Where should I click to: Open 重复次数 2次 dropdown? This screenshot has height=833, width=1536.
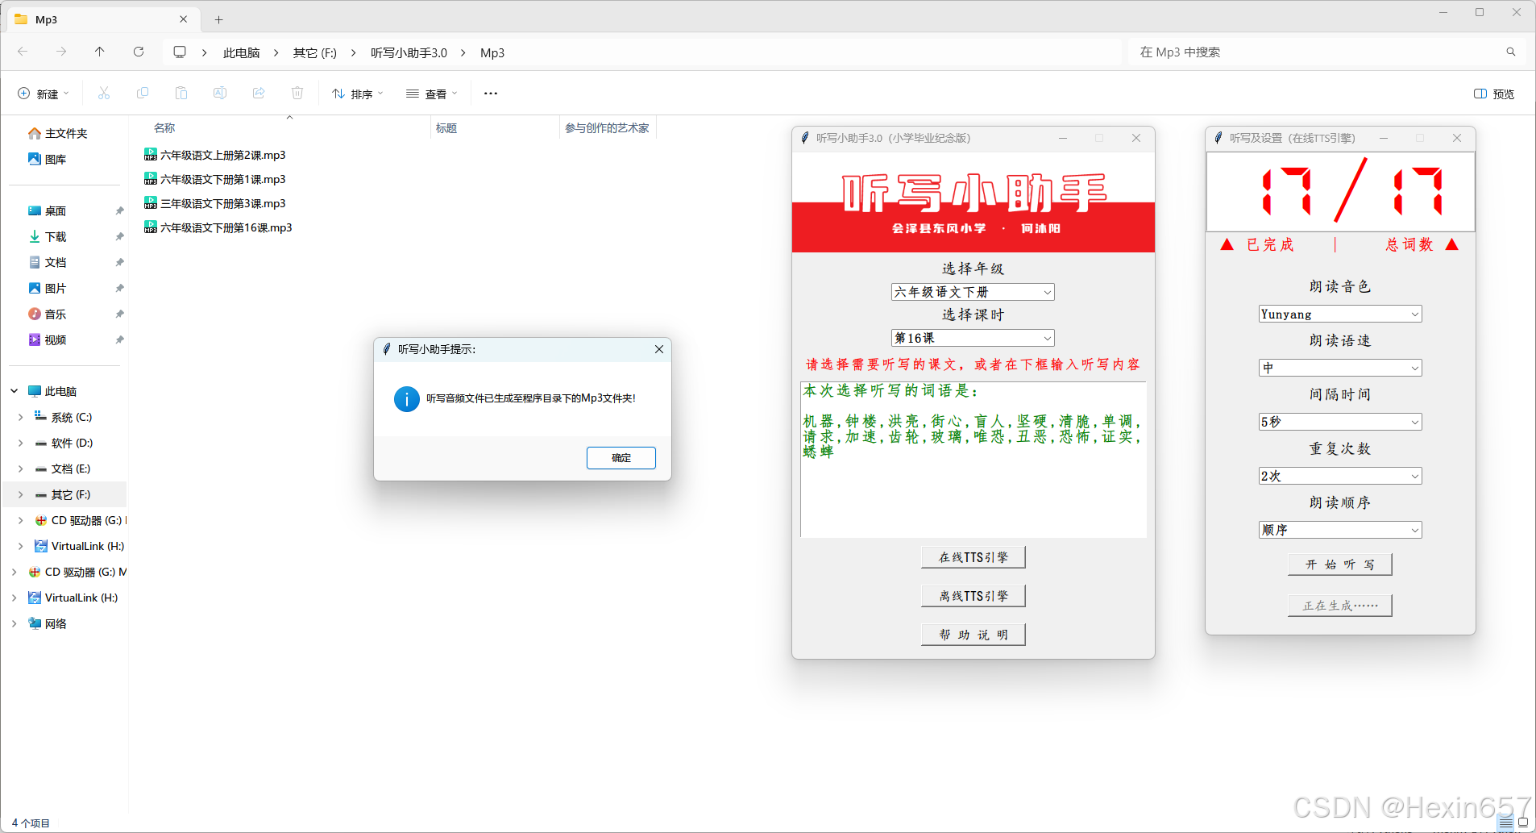(x=1340, y=476)
